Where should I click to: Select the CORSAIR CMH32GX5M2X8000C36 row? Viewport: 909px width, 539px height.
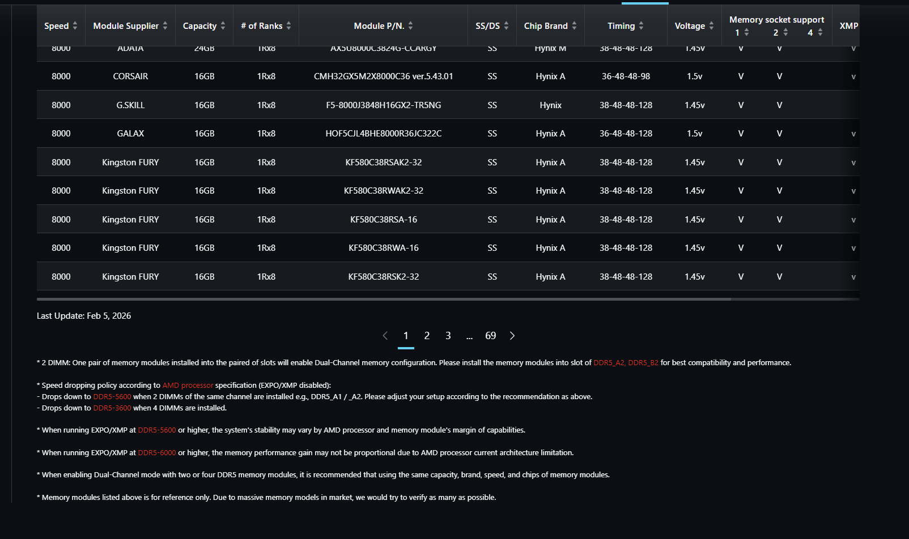click(x=384, y=76)
